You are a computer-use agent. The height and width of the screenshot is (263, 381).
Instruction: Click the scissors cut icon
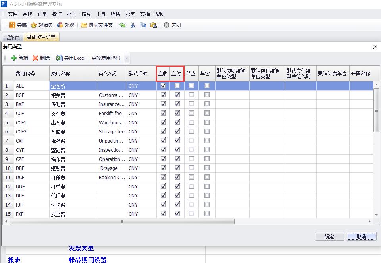(133, 25)
